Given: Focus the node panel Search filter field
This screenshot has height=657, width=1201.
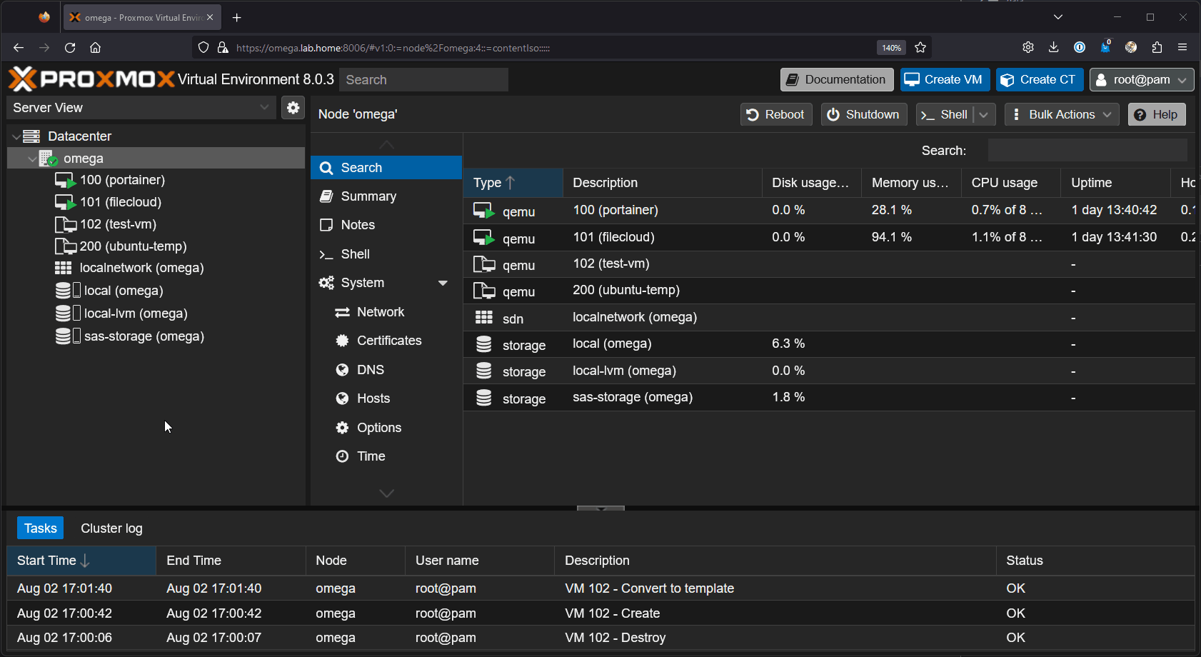Looking at the screenshot, I should click(1087, 151).
